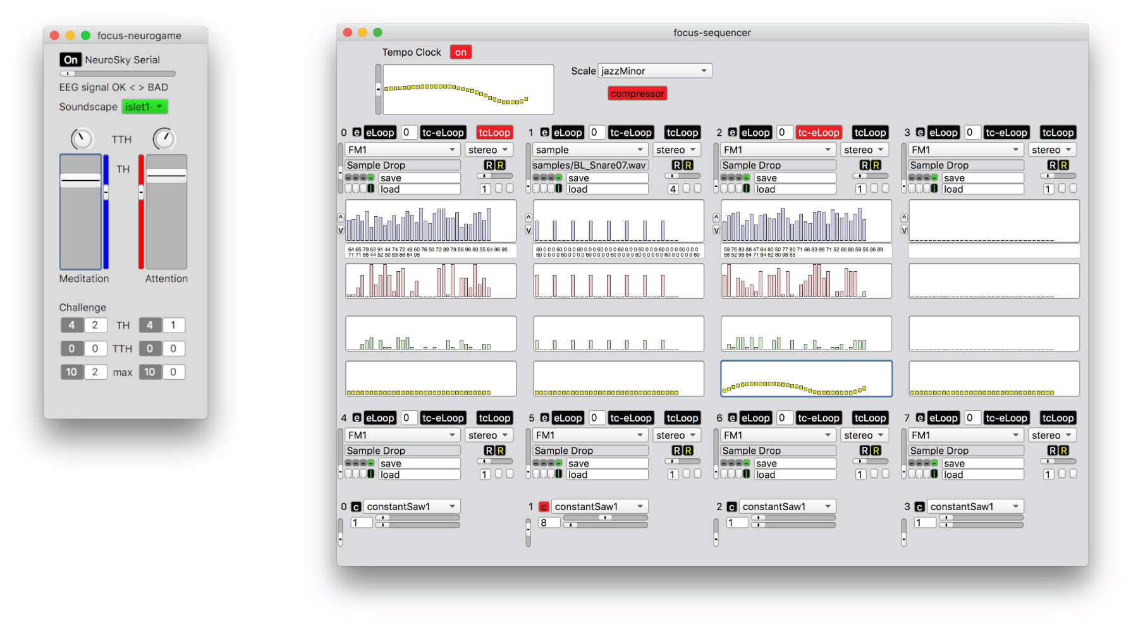Open the Scale jazzMinor dropdown
This screenshot has height=627, width=1131.
[x=655, y=71]
